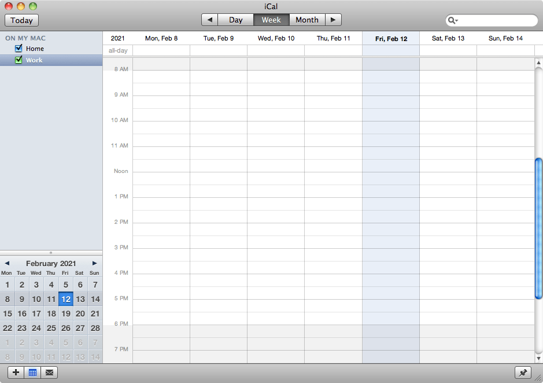543x383 pixels.
Task: Show the to-do list pushpin icon
Action: pyautogui.click(x=523, y=373)
